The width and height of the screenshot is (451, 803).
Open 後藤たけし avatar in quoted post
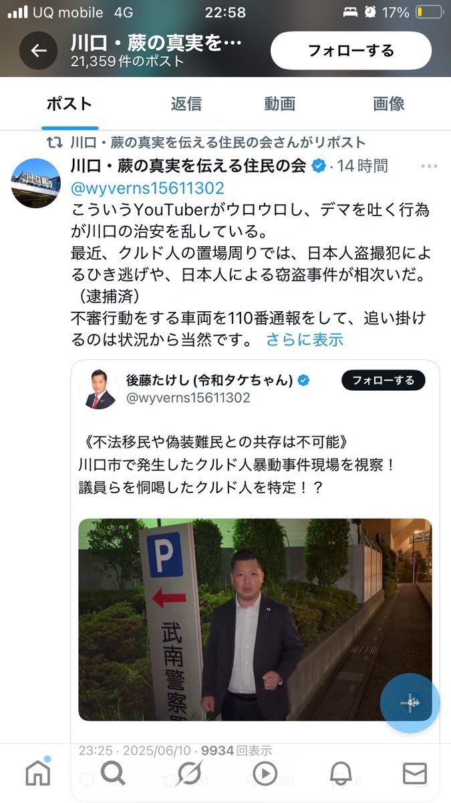pyautogui.click(x=100, y=389)
